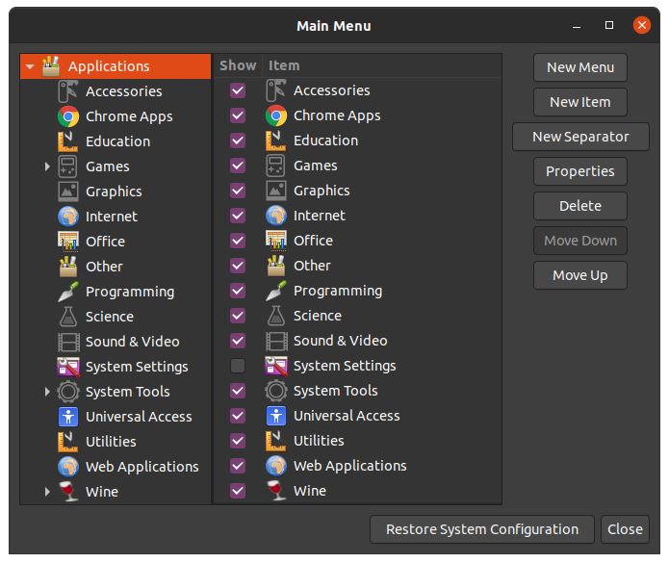Click the Science flask icon in Item list
This screenshot has width=669, height=563.
276,316
